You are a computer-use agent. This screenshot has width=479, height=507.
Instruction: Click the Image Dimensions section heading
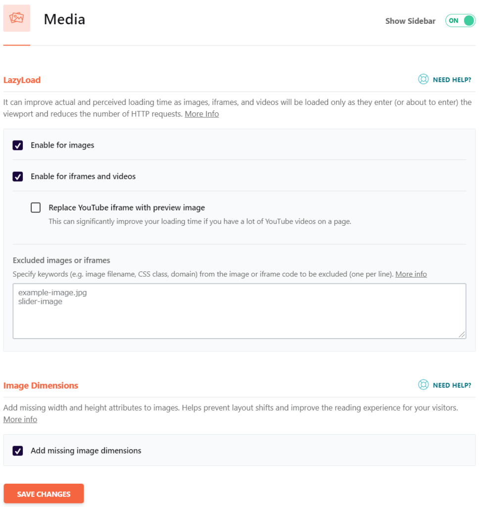coord(41,385)
